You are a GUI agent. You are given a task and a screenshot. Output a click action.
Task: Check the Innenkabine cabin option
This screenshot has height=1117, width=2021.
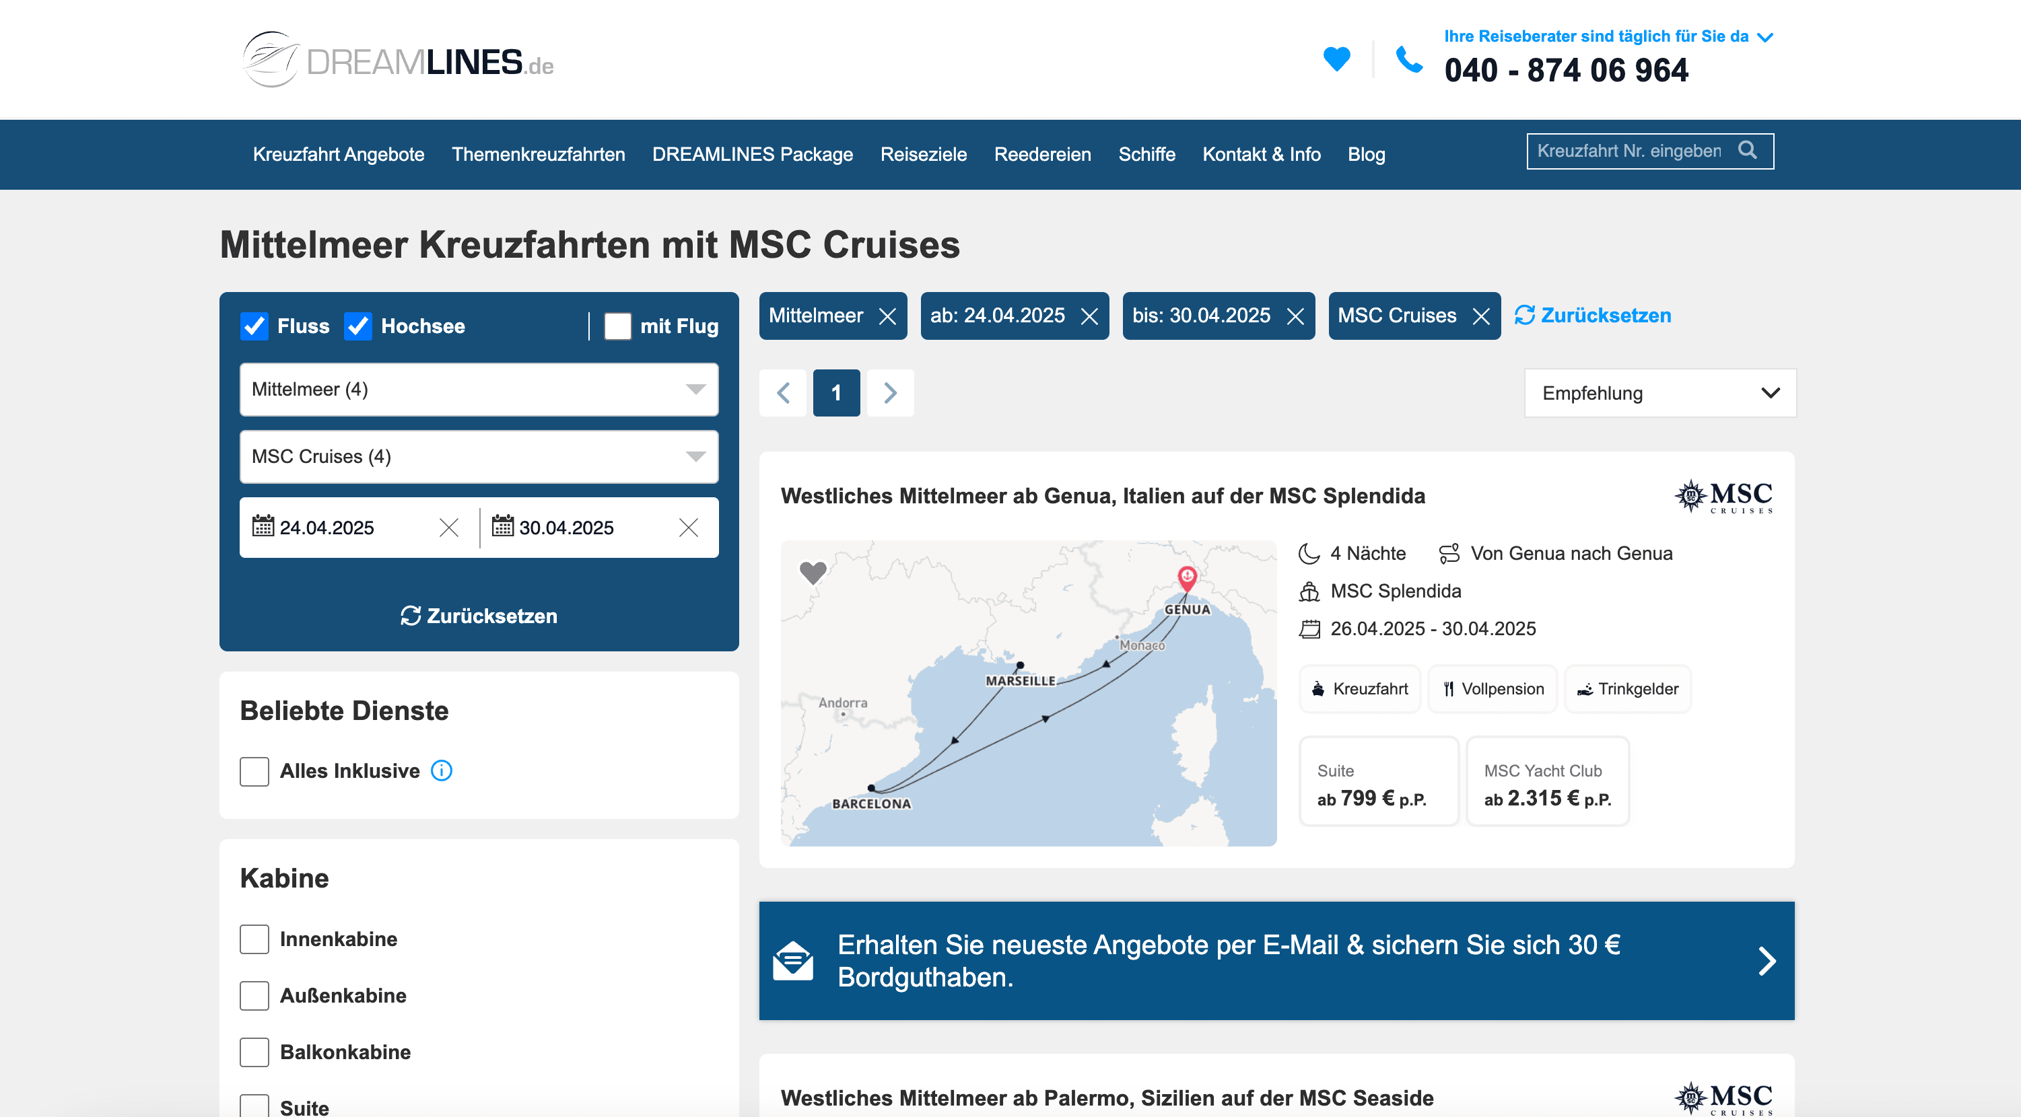coord(254,939)
